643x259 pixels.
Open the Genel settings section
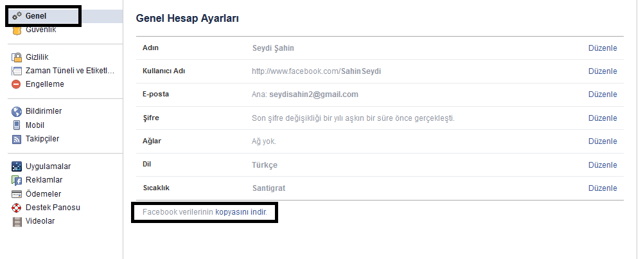point(36,16)
